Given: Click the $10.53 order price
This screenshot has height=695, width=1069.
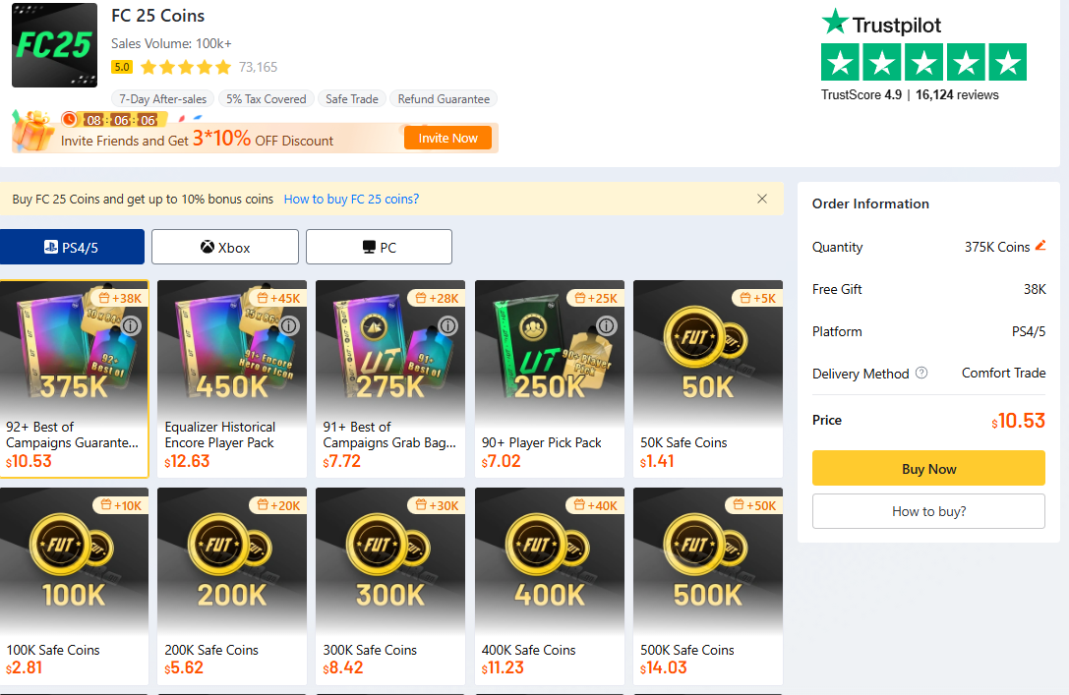Looking at the screenshot, I should [x=1018, y=421].
